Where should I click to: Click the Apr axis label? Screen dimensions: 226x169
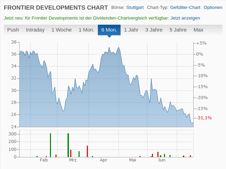click(103, 160)
